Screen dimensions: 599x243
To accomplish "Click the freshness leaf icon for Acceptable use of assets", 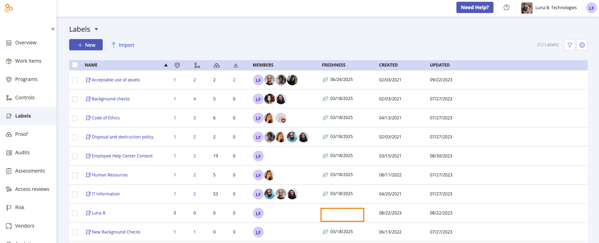I will 325,80.
